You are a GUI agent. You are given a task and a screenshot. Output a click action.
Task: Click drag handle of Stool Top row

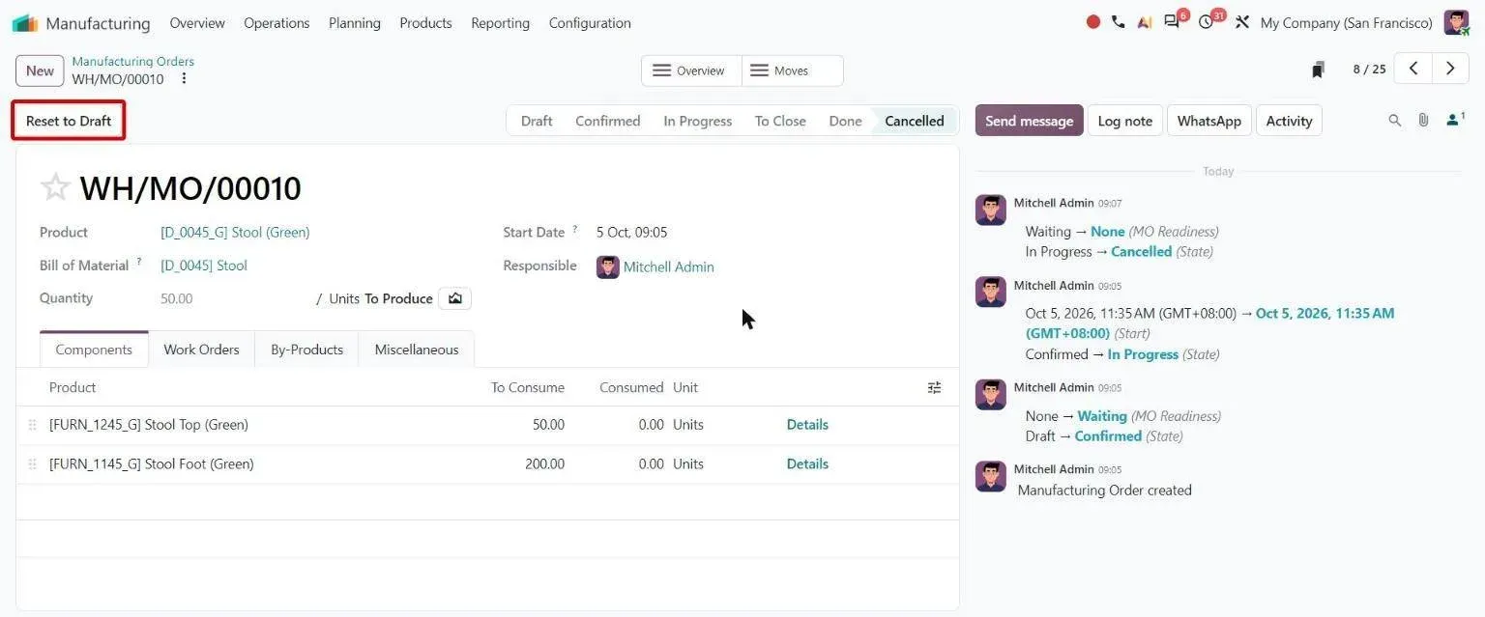(x=32, y=425)
